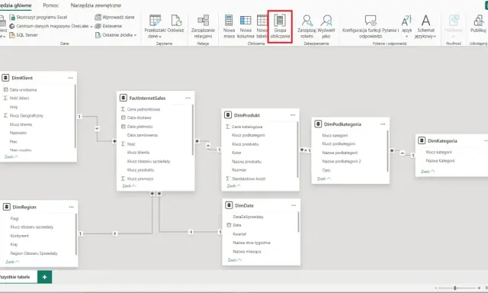Viewport: 488px width, 293px height.
Task: Open Dataverse connector
Action: point(108,26)
